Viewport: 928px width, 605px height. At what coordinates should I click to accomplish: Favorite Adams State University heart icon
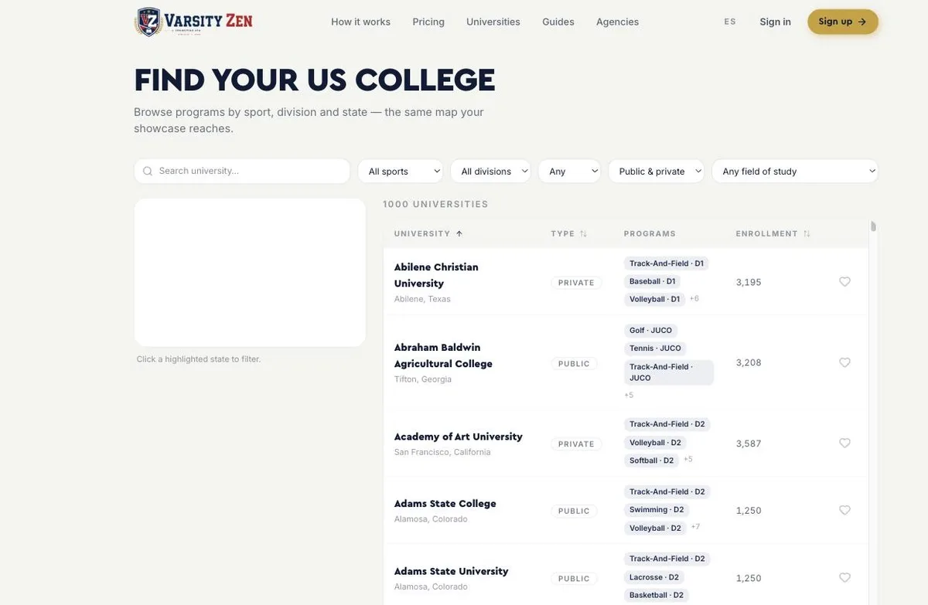coord(844,578)
